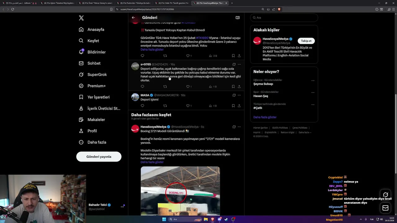Open hashtag link #TK1890
This screenshot has height=223, width=397.
[x=202, y=38]
